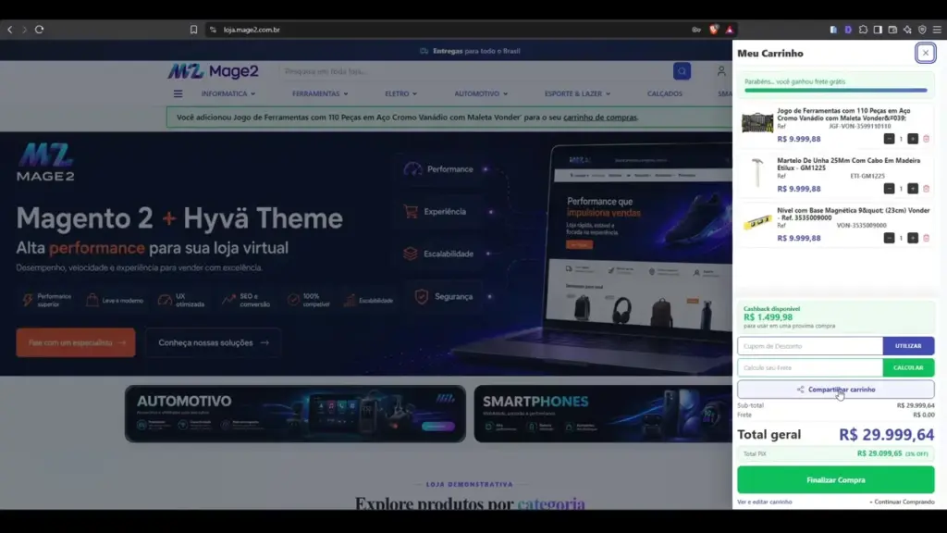The height and width of the screenshot is (533, 947).
Task: Expand the INFORMATICA dropdown menu
Action: click(x=228, y=93)
